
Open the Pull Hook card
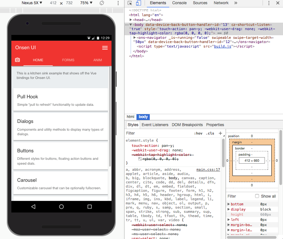tap(61, 99)
